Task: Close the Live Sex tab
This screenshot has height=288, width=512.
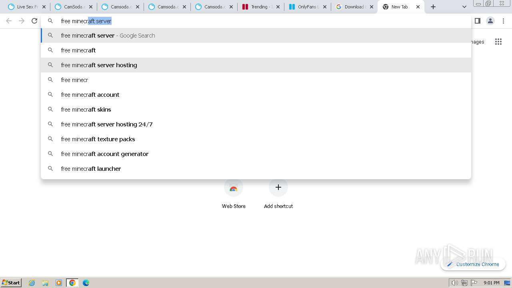Action: pos(44,7)
